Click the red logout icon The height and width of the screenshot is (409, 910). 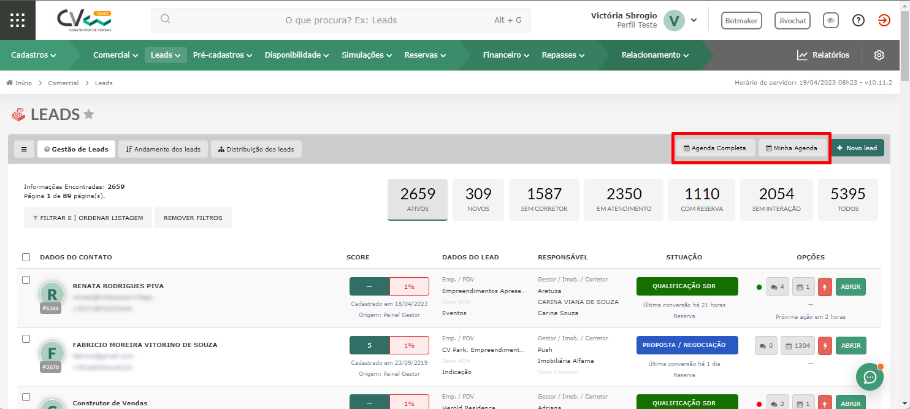tap(884, 20)
